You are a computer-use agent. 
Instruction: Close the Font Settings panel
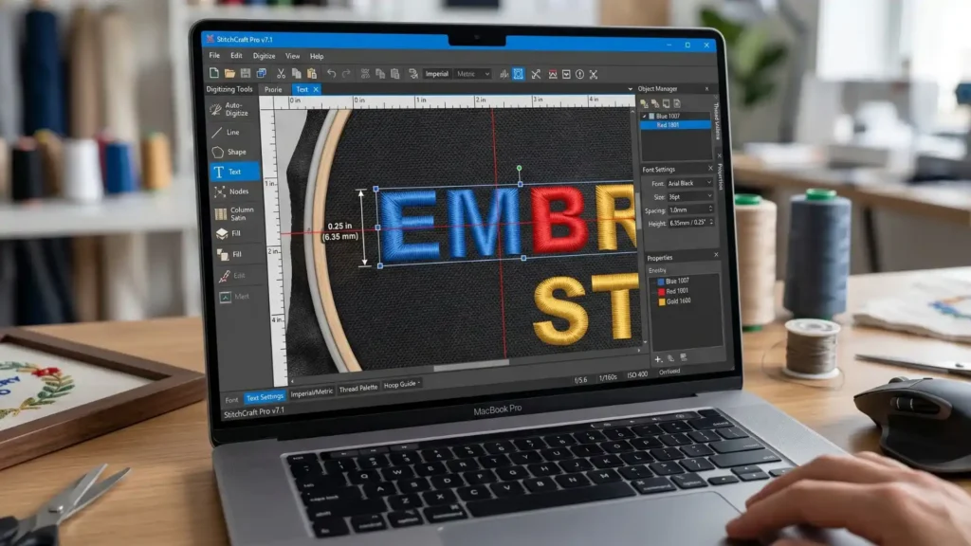pos(710,169)
